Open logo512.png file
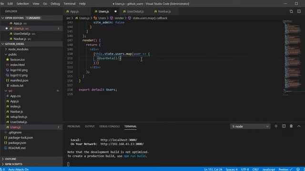 pyautogui.click(x=19, y=75)
